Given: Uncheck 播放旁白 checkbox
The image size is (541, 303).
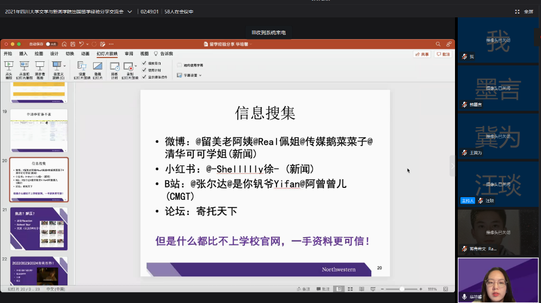Looking at the screenshot, I should [144, 64].
